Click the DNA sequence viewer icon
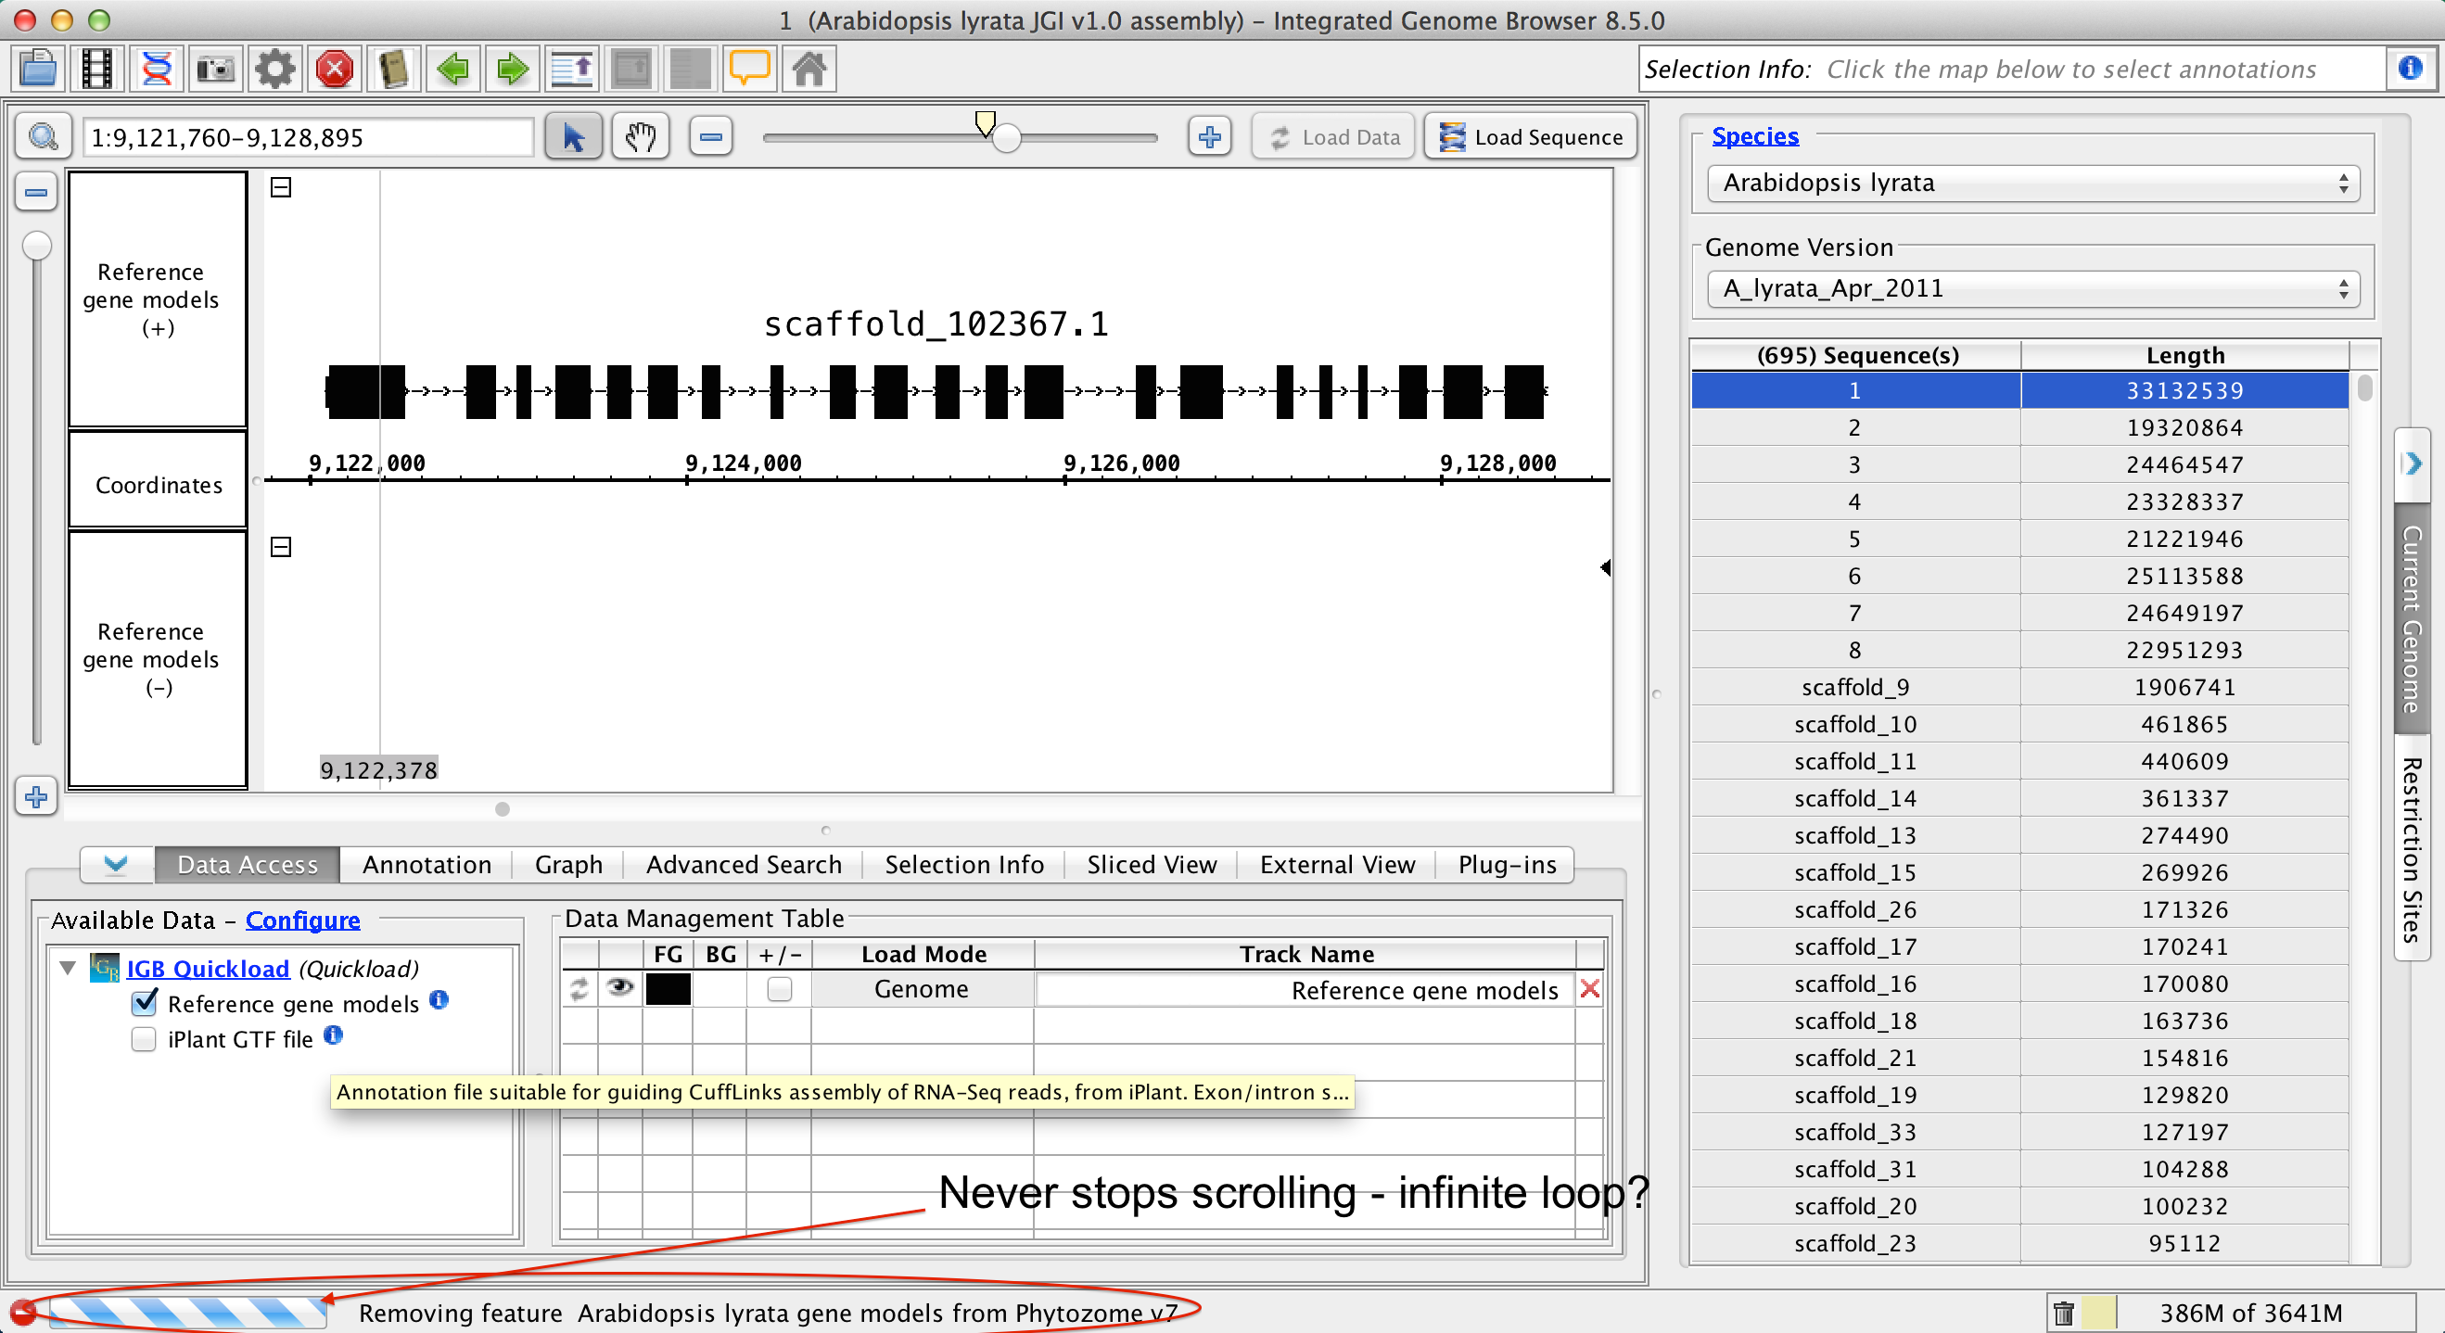 coord(157,70)
